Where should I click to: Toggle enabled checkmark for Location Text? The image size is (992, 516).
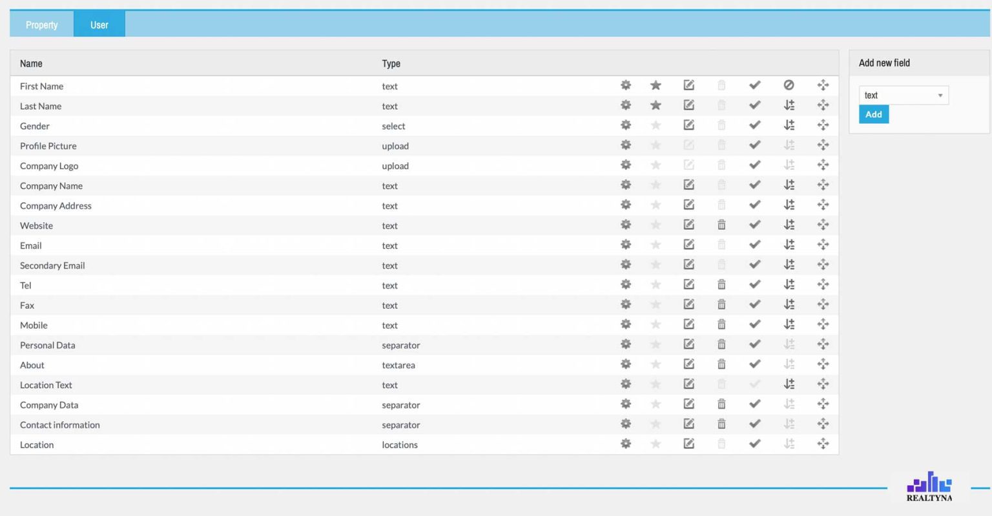[x=754, y=384]
